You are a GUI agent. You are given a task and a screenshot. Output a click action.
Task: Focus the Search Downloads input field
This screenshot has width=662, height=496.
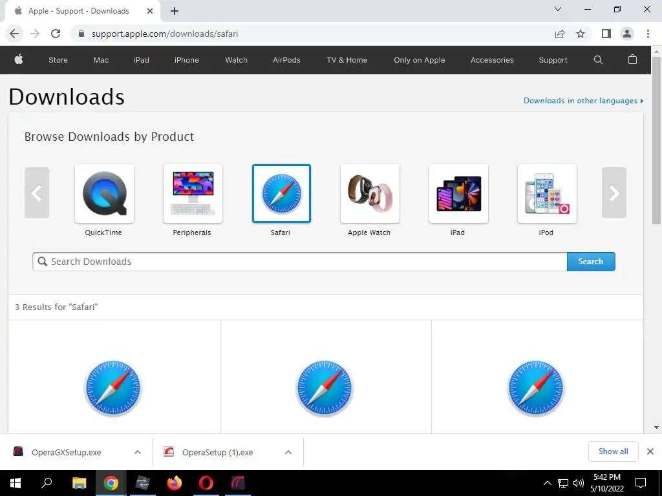pyautogui.click(x=300, y=262)
